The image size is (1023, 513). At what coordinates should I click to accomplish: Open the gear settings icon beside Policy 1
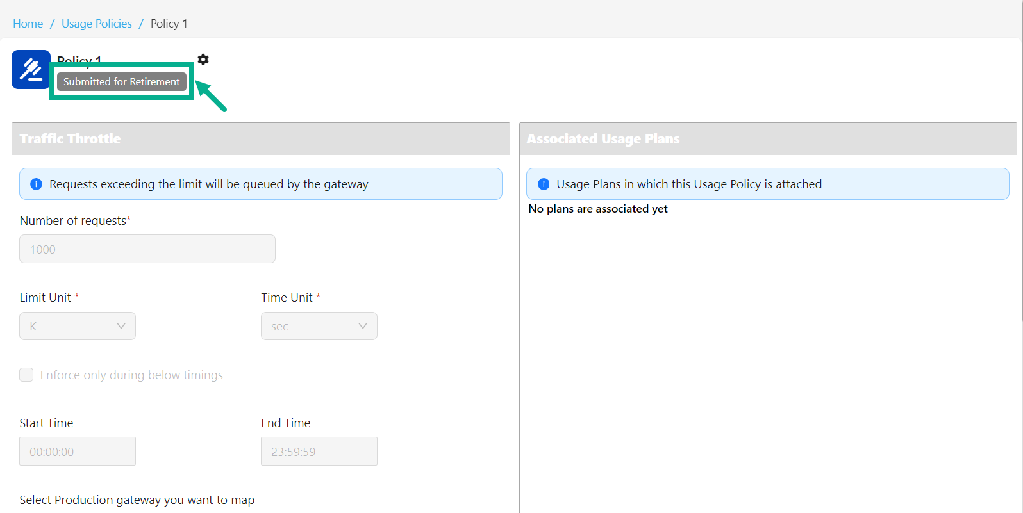click(x=203, y=60)
